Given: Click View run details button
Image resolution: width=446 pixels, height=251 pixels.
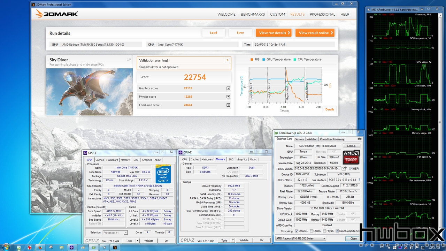Looking at the screenshot, I should pos(274,33).
